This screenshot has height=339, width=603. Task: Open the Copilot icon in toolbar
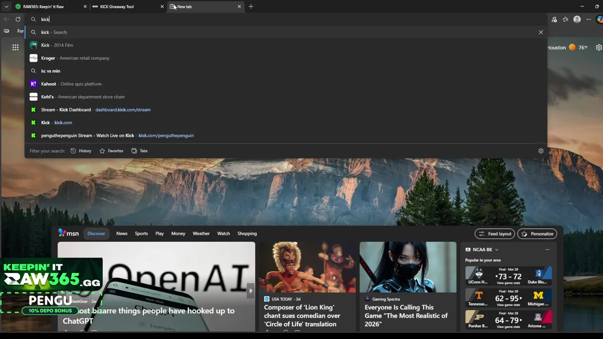[600, 19]
